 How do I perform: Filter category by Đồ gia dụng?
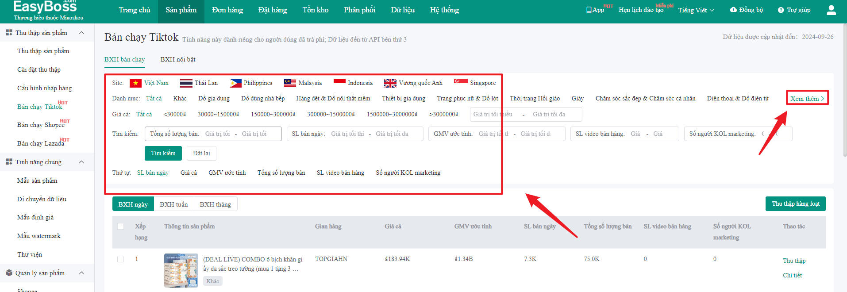pos(214,98)
